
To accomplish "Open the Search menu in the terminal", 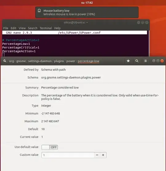I will pos(33,28).
